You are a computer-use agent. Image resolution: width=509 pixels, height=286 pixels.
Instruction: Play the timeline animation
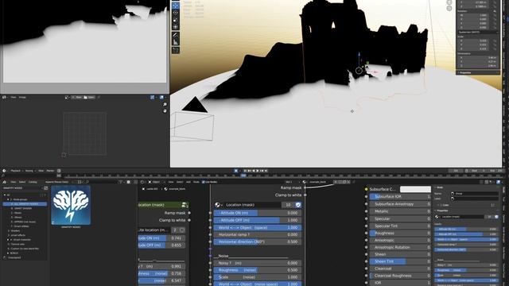pos(258,171)
